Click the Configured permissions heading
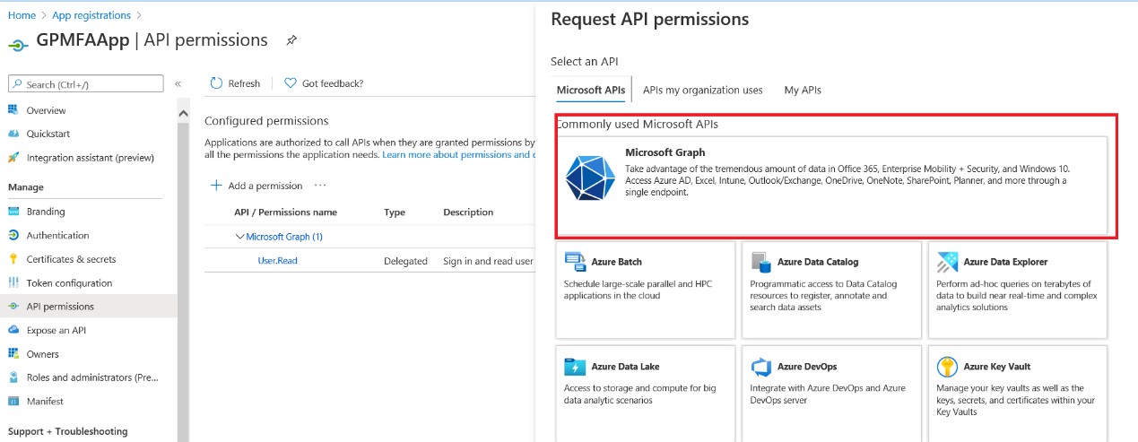This screenshot has height=442, width=1138. (x=266, y=121)
